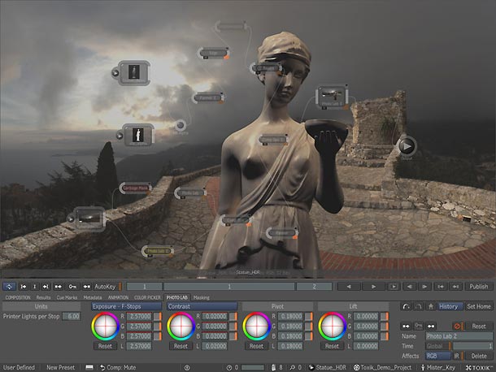496x372 pixels.
Task: Click the play backward transport button
Action: pyautogui.click(x=349, y=286)
